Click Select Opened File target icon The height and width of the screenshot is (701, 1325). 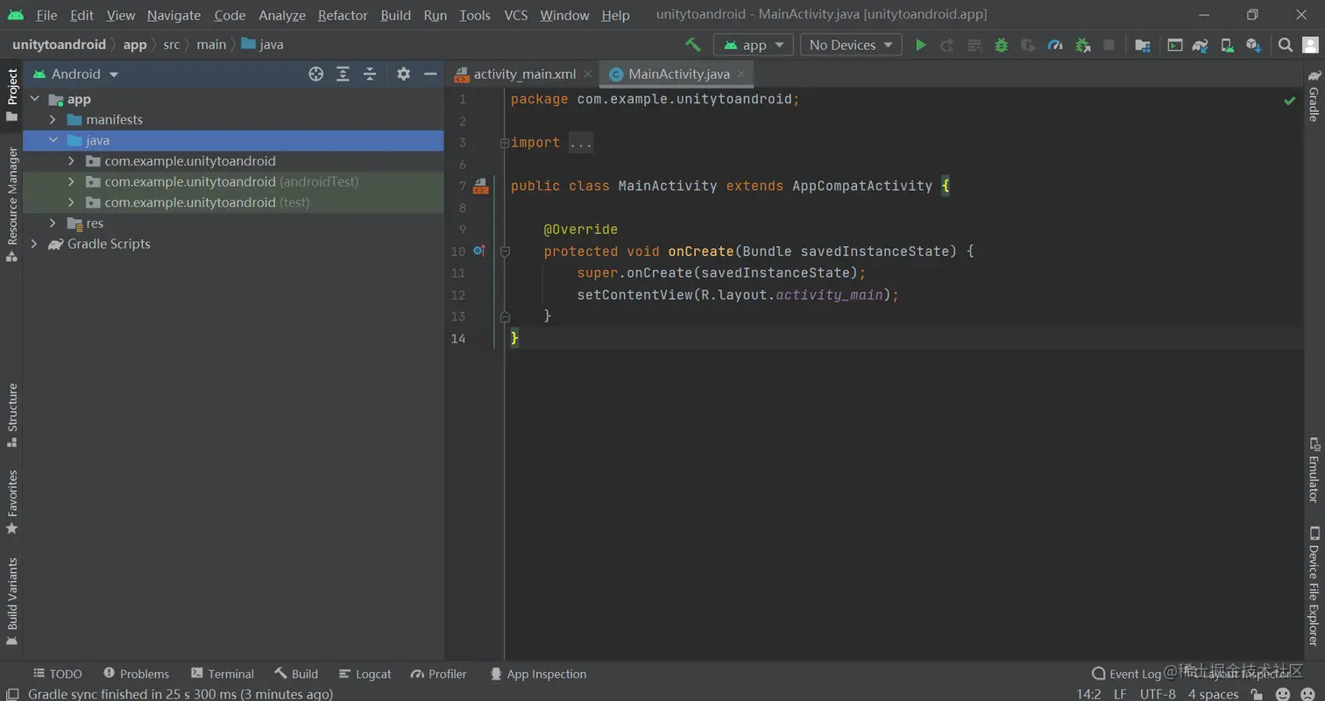(316, 74)
